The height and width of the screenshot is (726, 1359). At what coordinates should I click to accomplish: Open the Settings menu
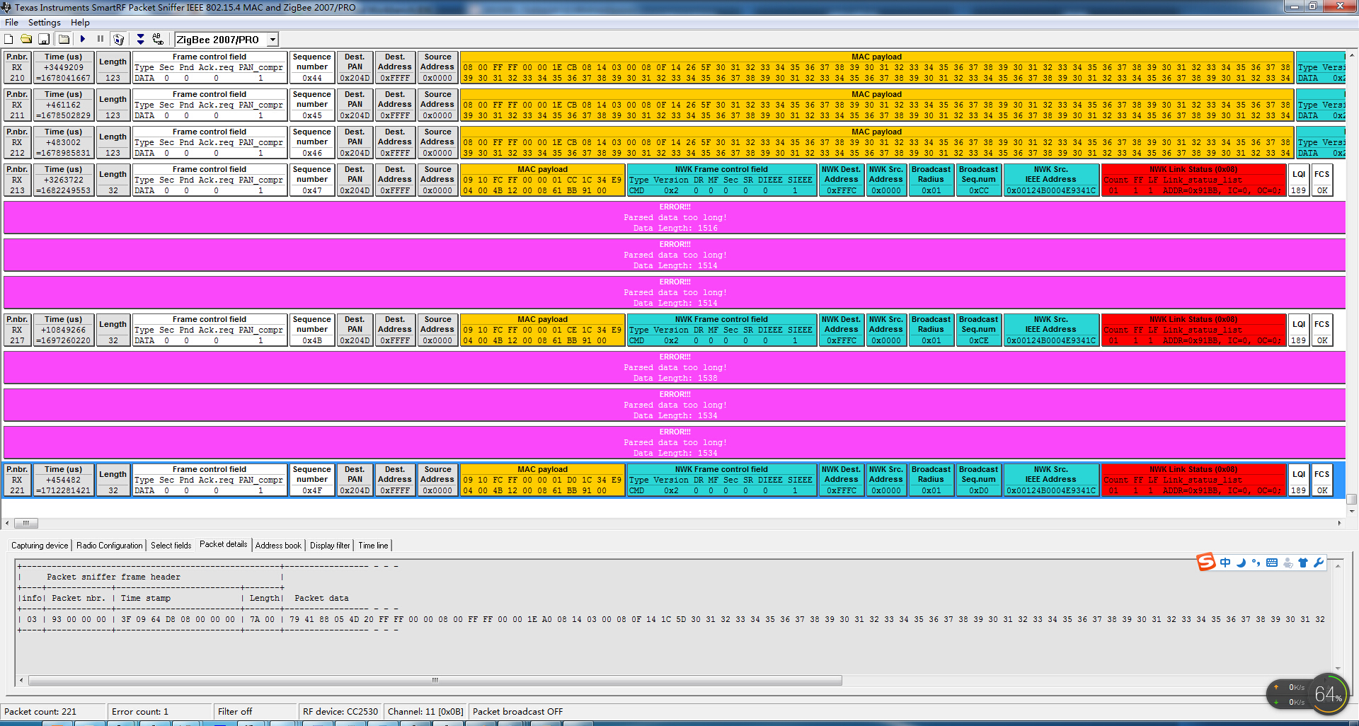click(44, 23)
